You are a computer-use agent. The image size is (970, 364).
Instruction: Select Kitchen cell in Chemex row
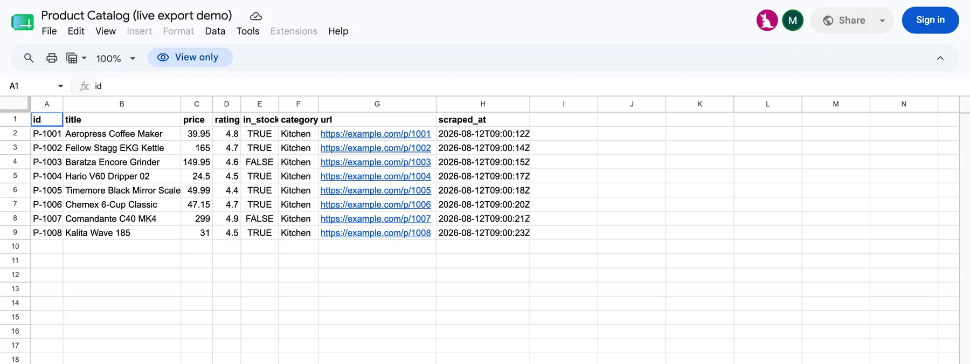(x=299, y=204)
